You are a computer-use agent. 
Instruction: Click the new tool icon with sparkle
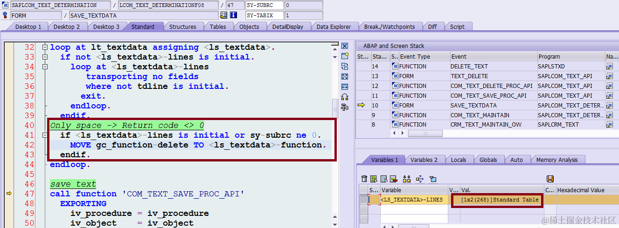pos(345,56)
